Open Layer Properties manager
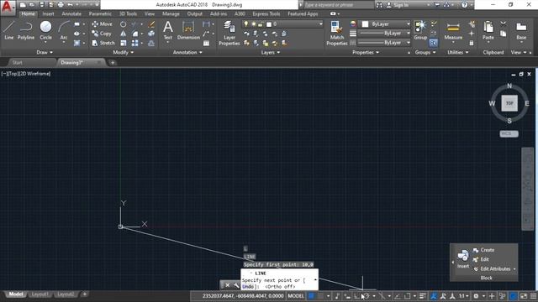 [229, 33]
